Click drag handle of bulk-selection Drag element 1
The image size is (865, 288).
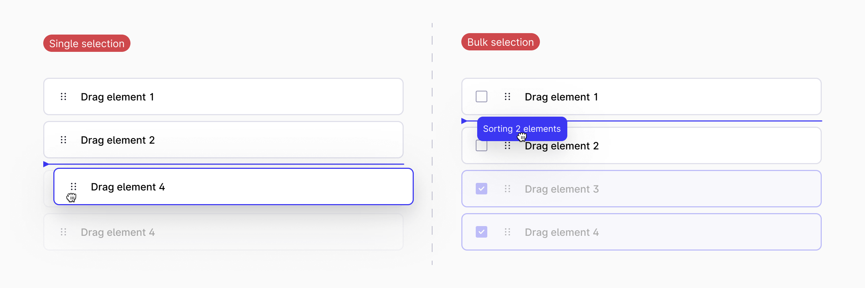[507, 96]
